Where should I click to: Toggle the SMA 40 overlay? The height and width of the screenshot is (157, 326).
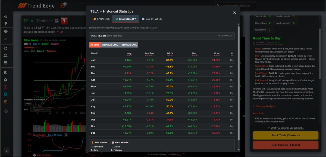[36, 44]
